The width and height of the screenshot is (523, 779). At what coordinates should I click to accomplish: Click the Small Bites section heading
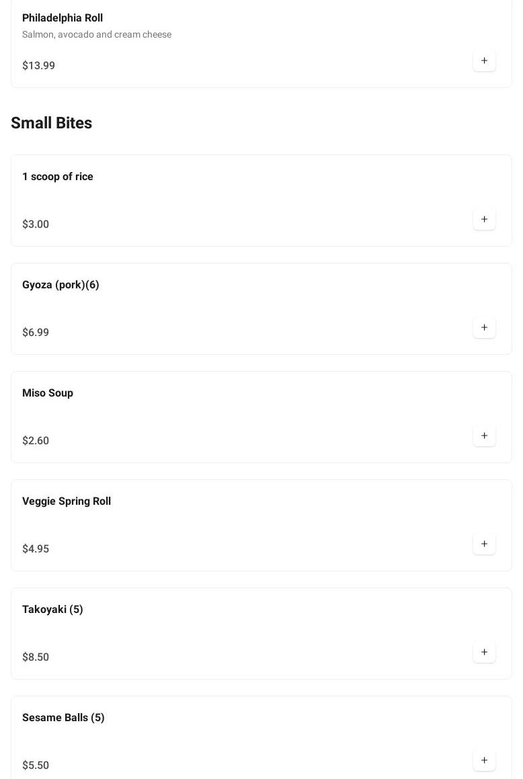(52, 123)
